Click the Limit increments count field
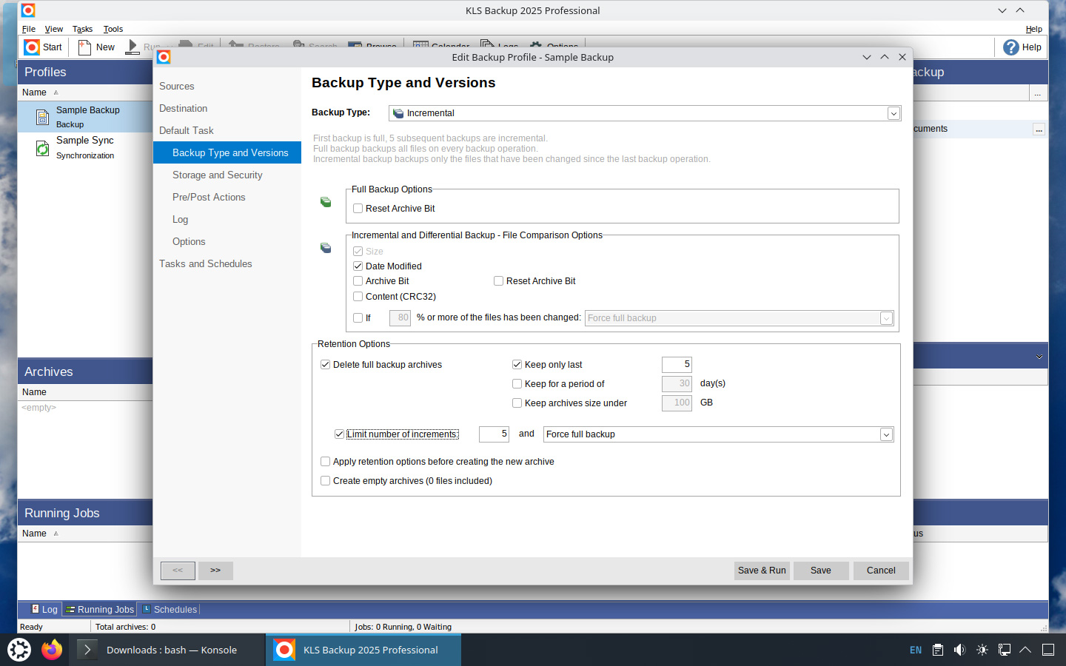Screen dimensions: 1066x666 (x=494, y=434)
